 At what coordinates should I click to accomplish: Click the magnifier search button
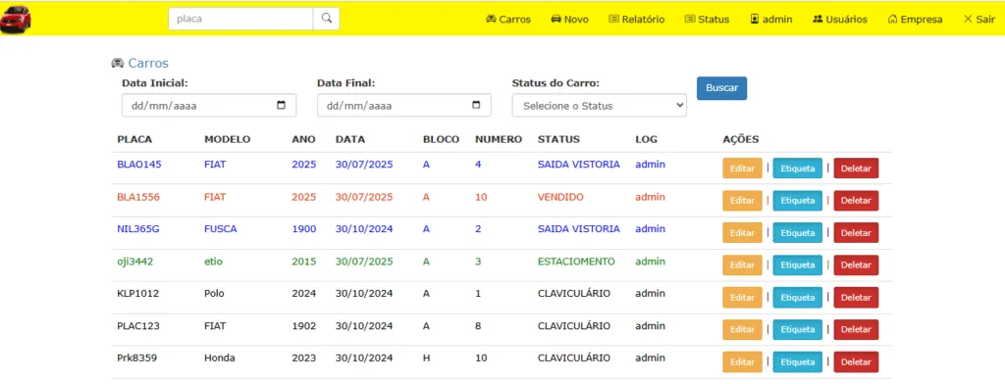pos(326,19)
